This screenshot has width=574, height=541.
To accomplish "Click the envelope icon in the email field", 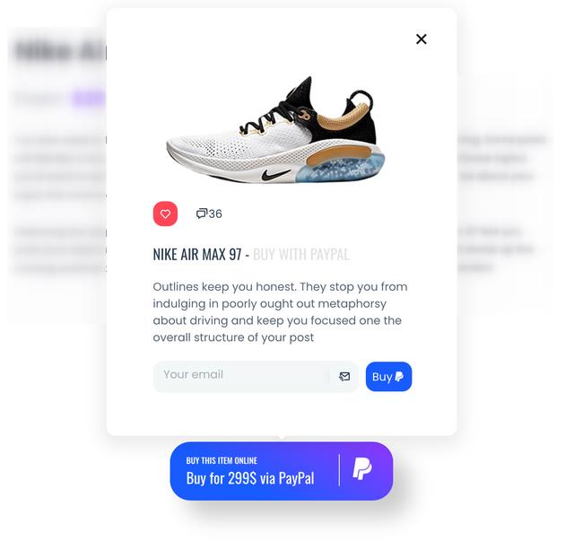I will (344, 376).
